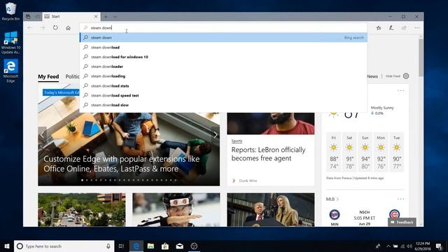The image size is (448, 252).
Task: Choose 'steam download for windows 10' suggestion
Action: point(223,57)
